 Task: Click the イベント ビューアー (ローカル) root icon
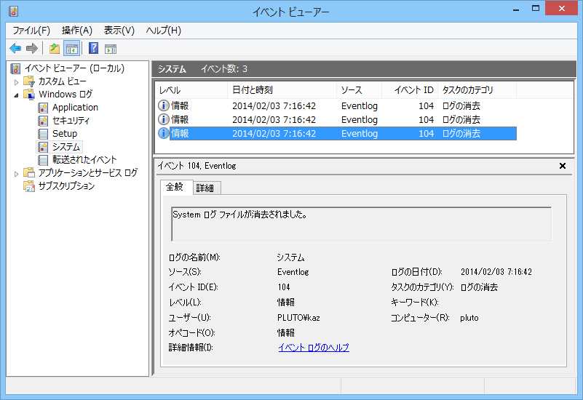[15, 68]
